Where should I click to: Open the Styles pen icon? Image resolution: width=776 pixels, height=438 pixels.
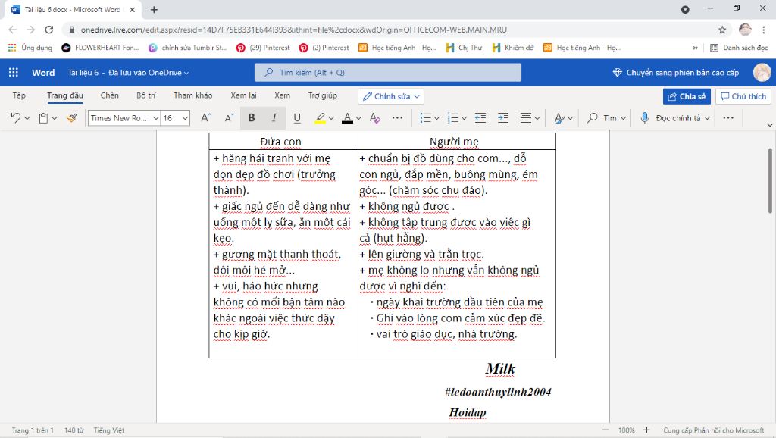559,117
